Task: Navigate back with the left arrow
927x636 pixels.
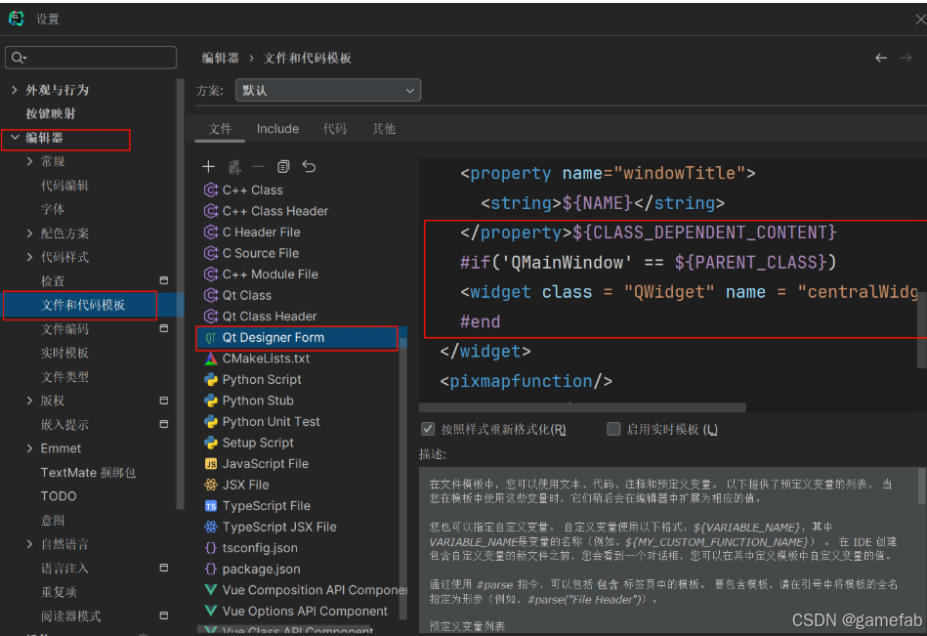Action: coord(880,58)
